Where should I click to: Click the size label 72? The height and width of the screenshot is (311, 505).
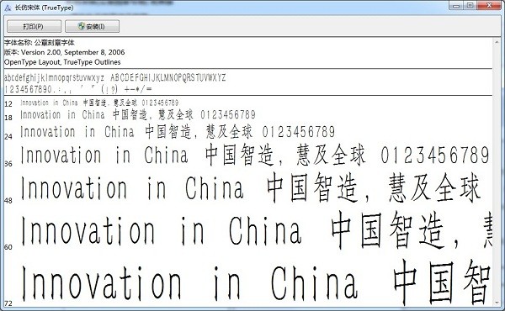pos(8,303)
